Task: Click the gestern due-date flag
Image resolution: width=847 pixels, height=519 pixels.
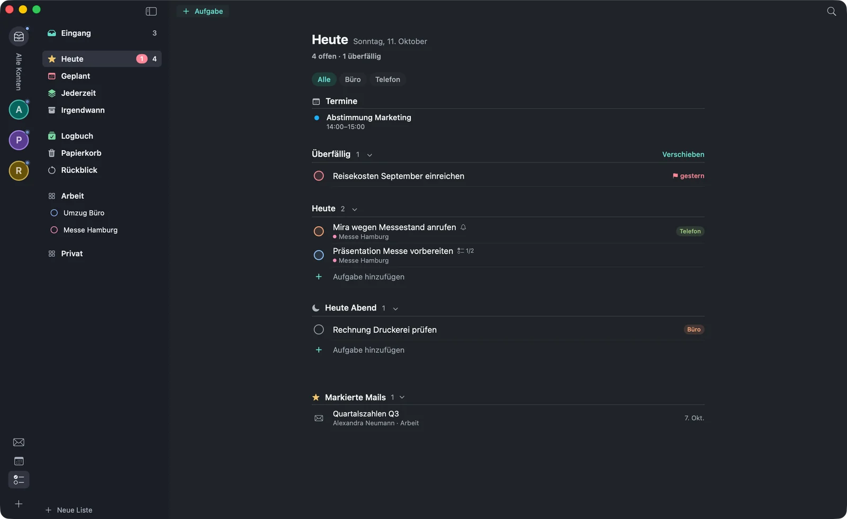Action: tap(688, 176)
